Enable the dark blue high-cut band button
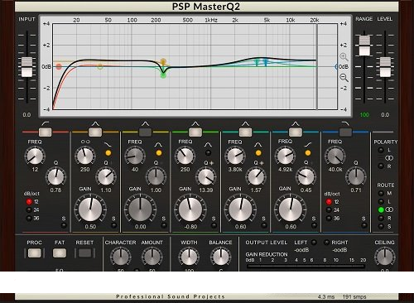The height and width of the screenshot is (303, 414). 345,132
